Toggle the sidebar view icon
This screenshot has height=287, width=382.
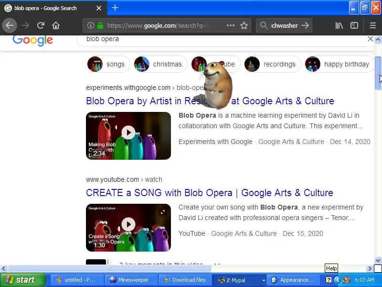[x=354, y=25]
